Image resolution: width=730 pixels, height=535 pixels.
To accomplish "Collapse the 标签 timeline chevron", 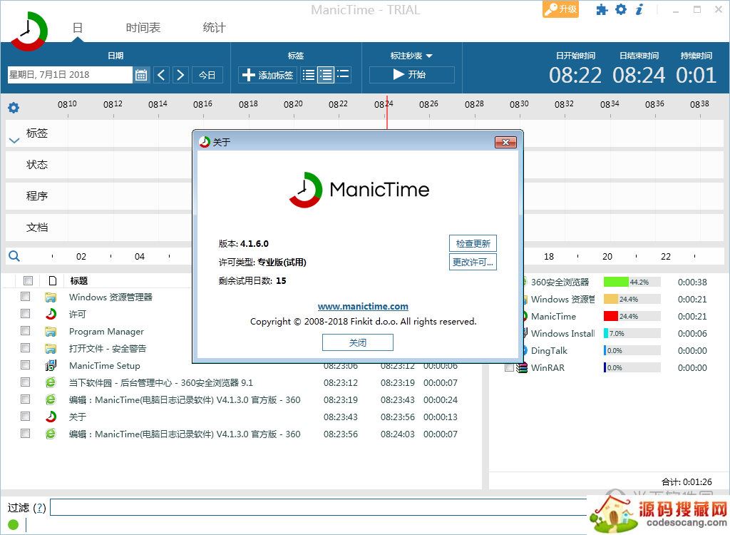I will click(x=14, y=141).
